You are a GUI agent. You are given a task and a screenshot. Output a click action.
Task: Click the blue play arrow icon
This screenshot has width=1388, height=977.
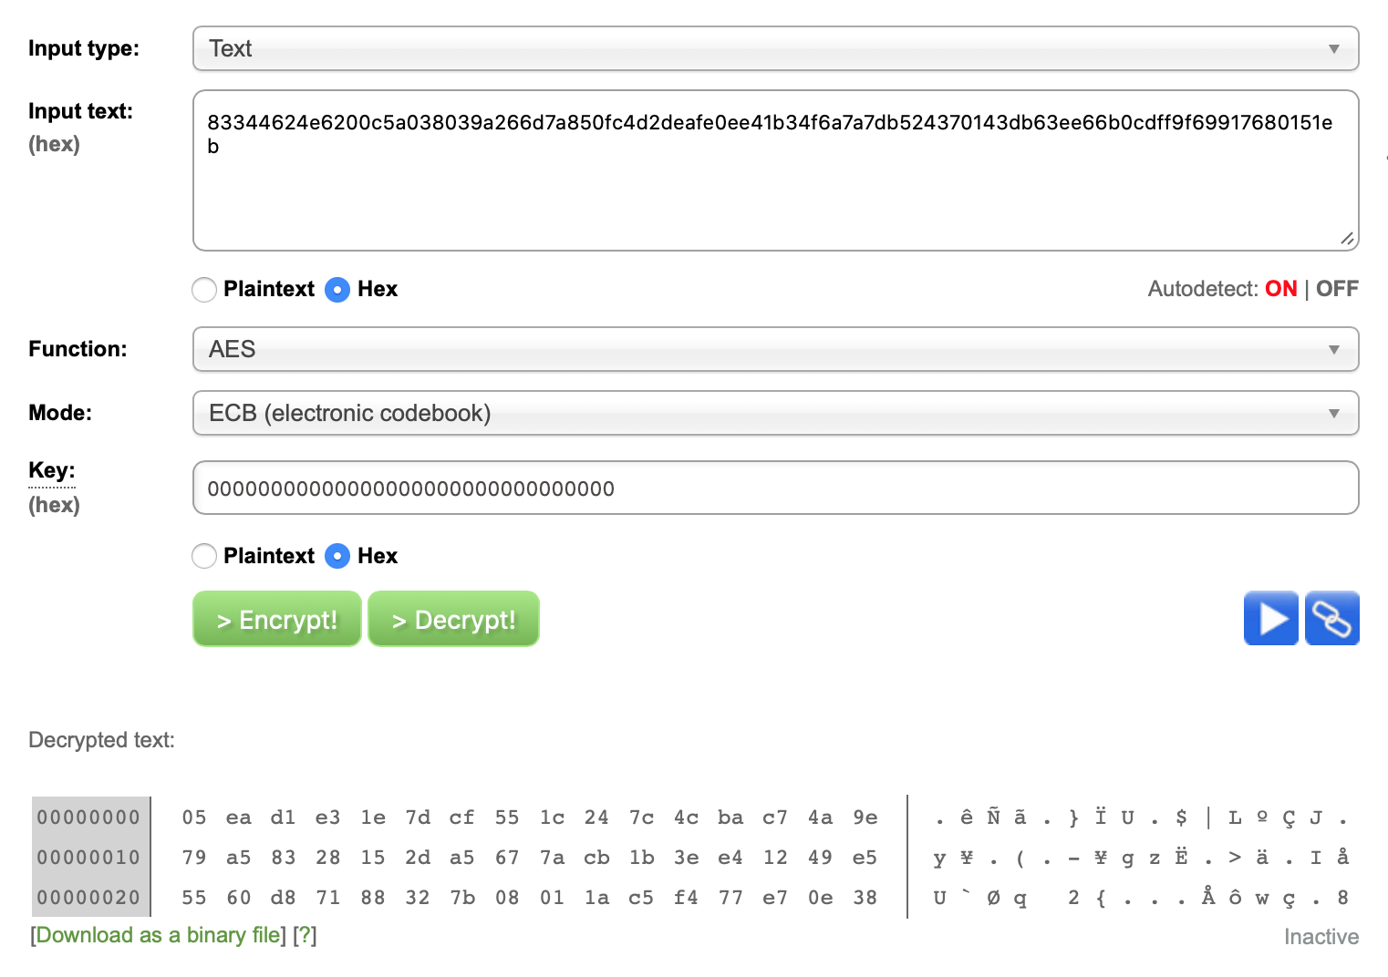click(x=1270, y=619)
